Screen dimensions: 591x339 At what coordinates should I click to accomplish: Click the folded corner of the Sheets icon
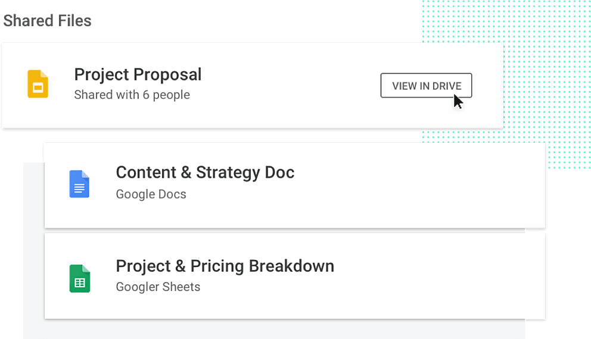tap(86, 269)
